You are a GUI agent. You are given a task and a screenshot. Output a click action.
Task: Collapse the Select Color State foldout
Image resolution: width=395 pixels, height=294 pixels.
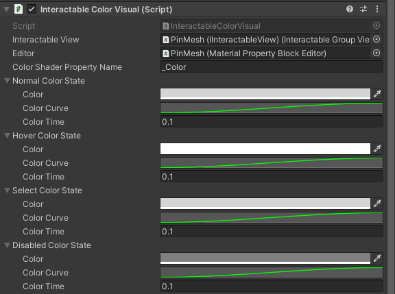[8, 191]
